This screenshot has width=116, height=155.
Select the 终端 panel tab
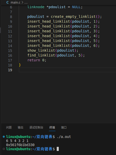tap(52, 128)
